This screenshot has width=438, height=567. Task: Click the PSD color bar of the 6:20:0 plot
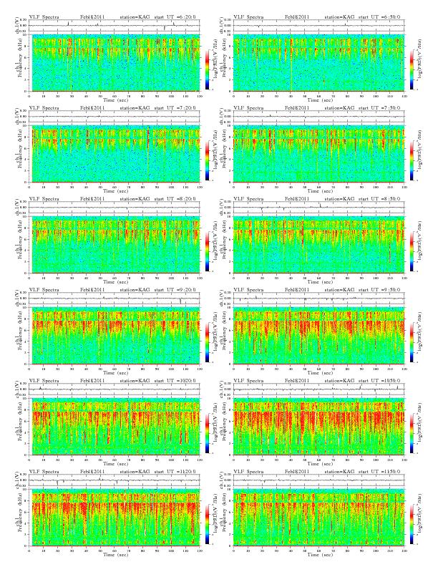[207, 69]
